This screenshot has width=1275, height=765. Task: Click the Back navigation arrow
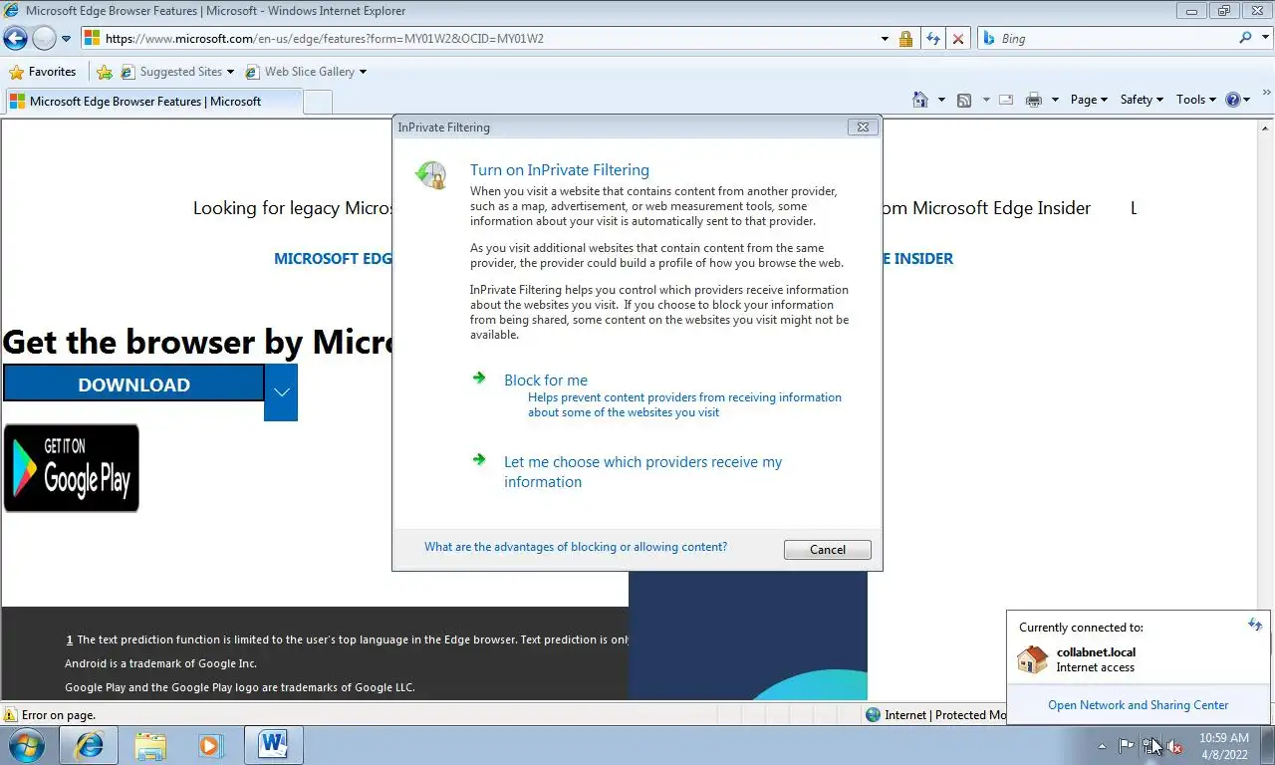(15, 39)
